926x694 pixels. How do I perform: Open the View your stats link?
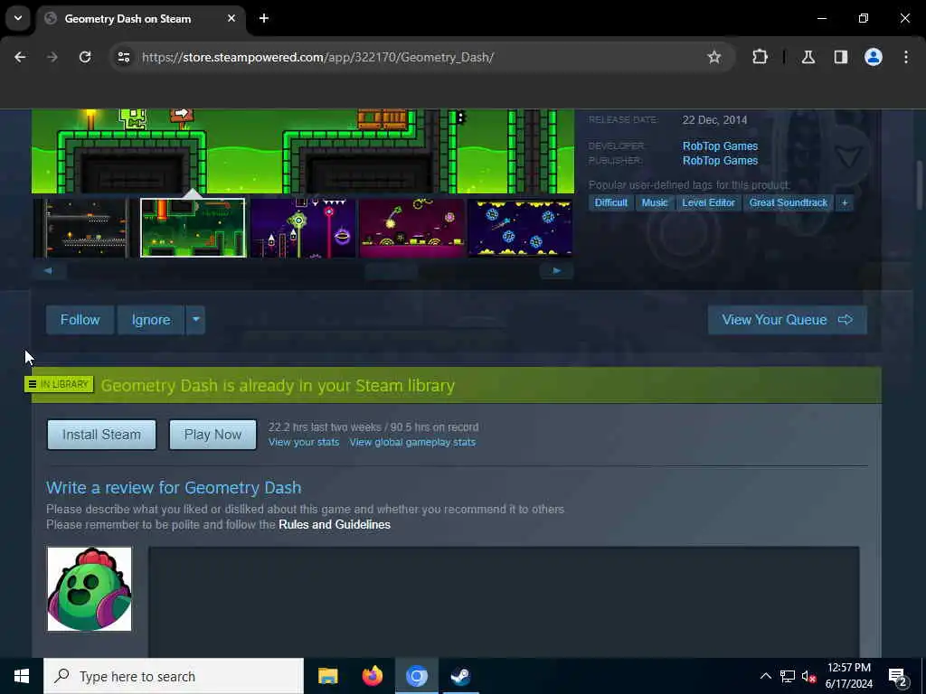(304, 442)
